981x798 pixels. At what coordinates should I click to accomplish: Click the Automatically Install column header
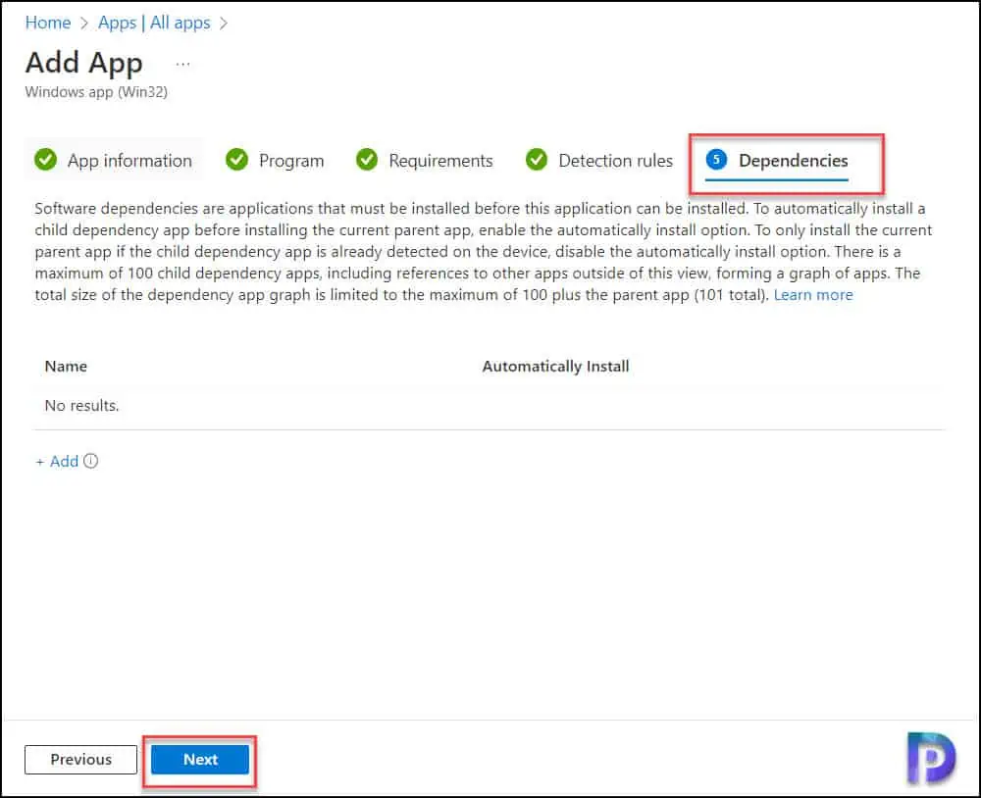(x=555, y=367)
